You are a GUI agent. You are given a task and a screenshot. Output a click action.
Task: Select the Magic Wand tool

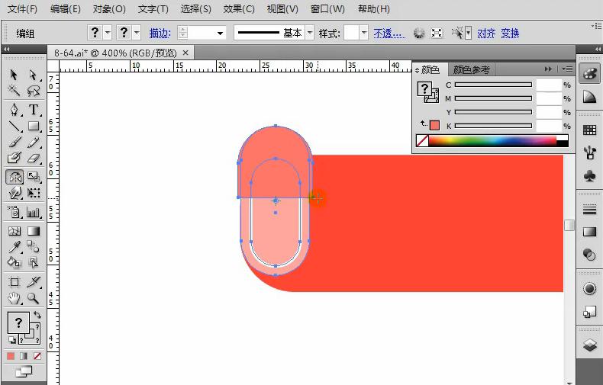click(x=14, y=91)
